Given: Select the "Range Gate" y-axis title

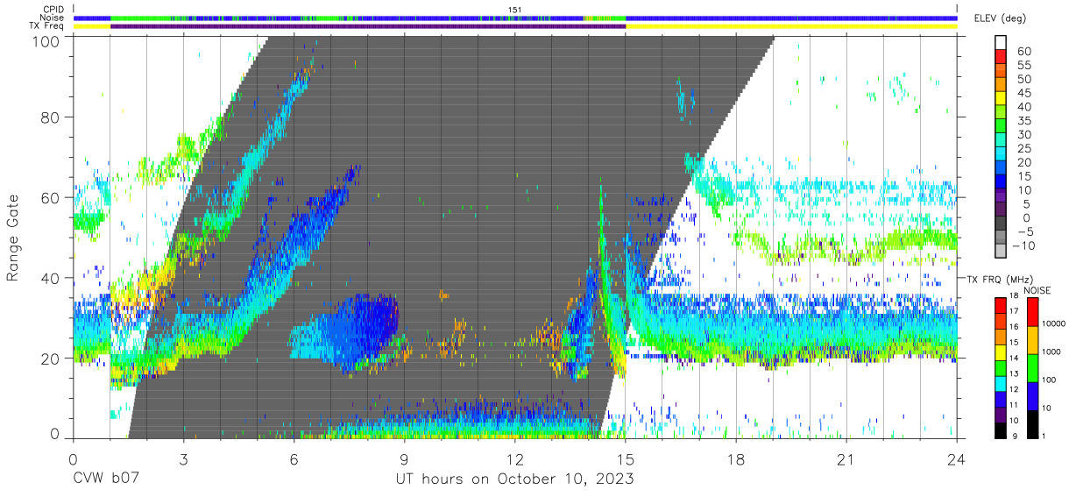Looking at the screenshot, I should pyautogui.click(x=13, y=238).
